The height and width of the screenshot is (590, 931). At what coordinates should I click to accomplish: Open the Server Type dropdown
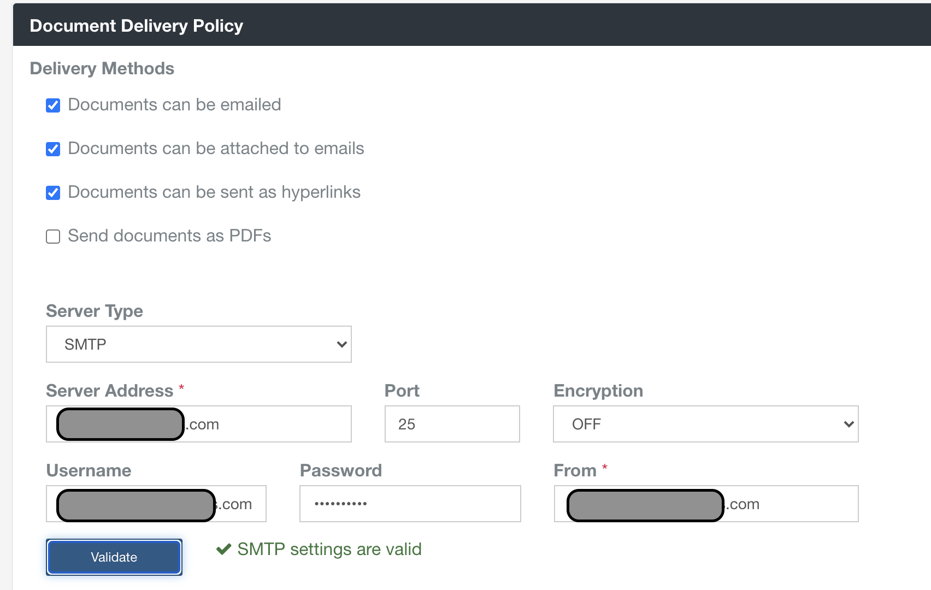tap(198, 344)
